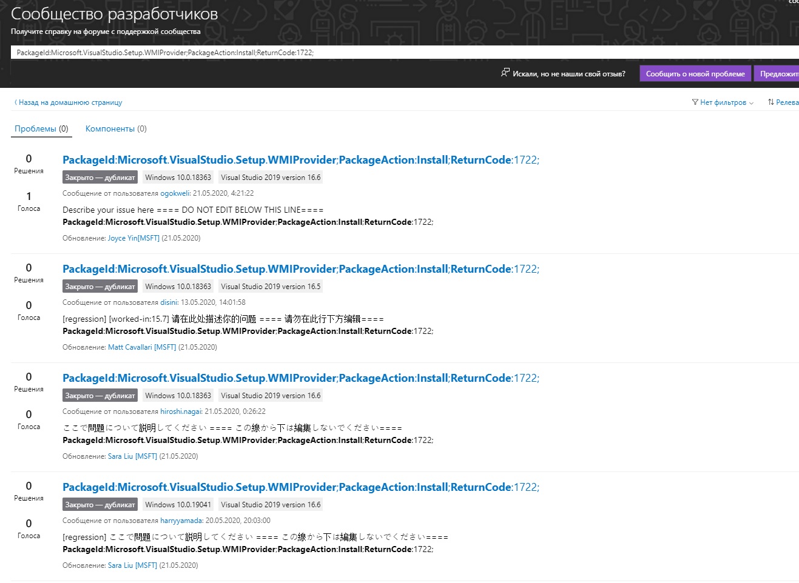The image size is (799, 583).
Task: Switch to the 'Проблемы (0)' tab
Action: pos(41,128)
